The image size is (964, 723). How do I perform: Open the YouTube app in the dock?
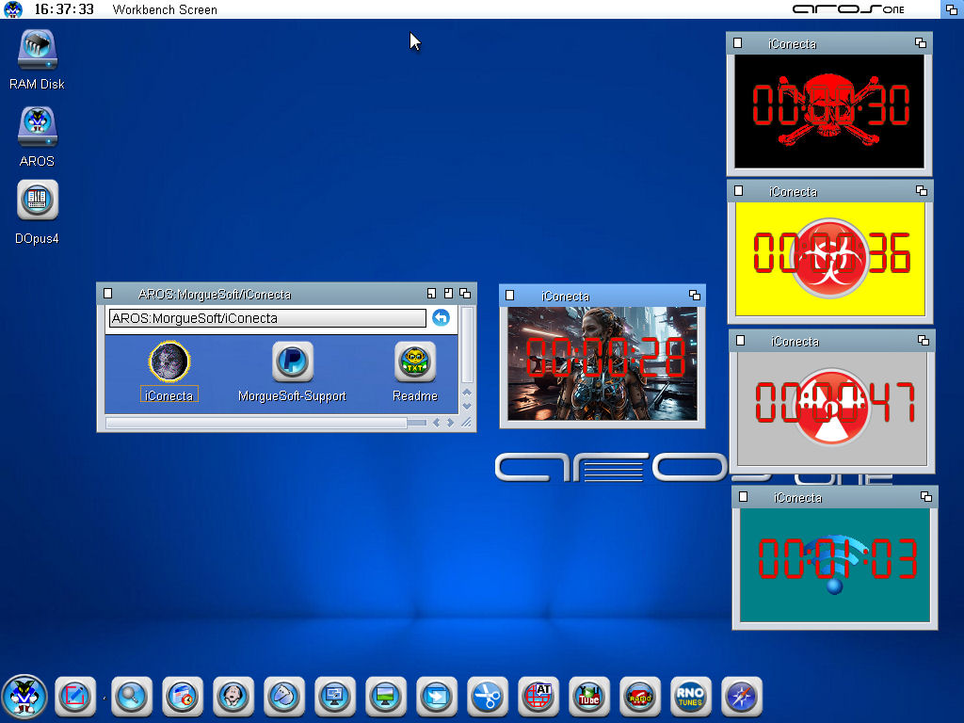tap(588, 697)
